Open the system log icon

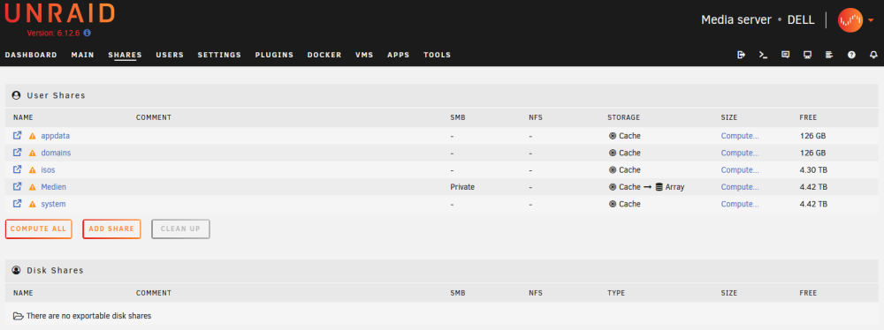[x=829, y=55]
